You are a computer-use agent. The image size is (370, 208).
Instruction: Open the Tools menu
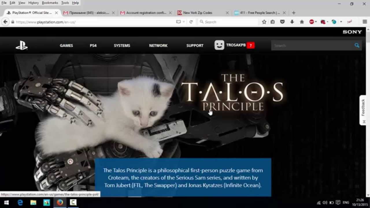pos(65,3)
